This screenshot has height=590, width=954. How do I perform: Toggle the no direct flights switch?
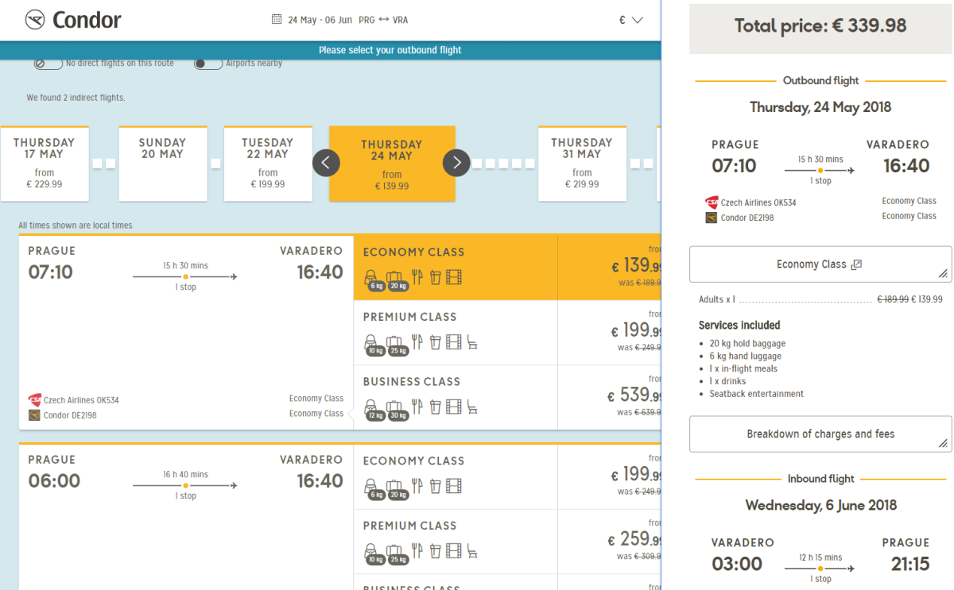pos(48,64)
